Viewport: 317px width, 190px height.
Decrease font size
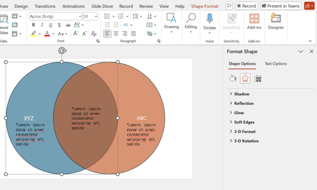[85, 33]
